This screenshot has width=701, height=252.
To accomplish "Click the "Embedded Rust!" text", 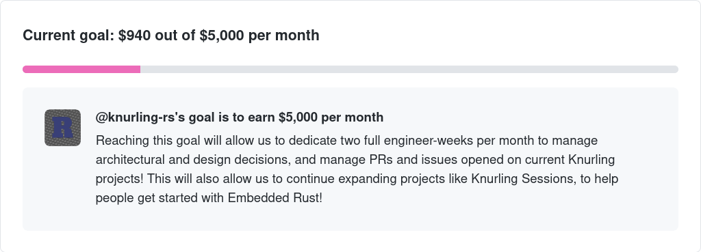I will tap(275, 198).
